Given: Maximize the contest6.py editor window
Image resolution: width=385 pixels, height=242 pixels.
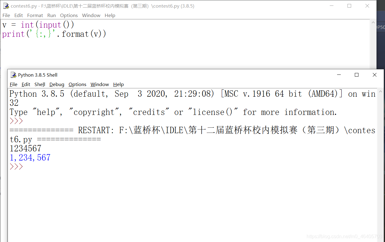Looking at the screenshot, I should (349, 6).
